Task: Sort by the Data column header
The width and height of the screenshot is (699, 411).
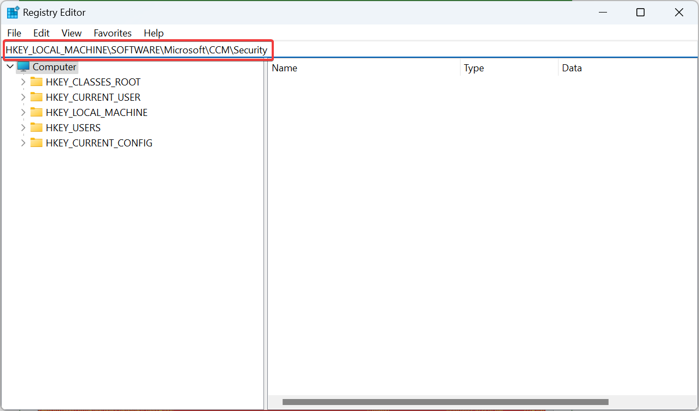Action: pyautogui.click(x=628, y=68)
